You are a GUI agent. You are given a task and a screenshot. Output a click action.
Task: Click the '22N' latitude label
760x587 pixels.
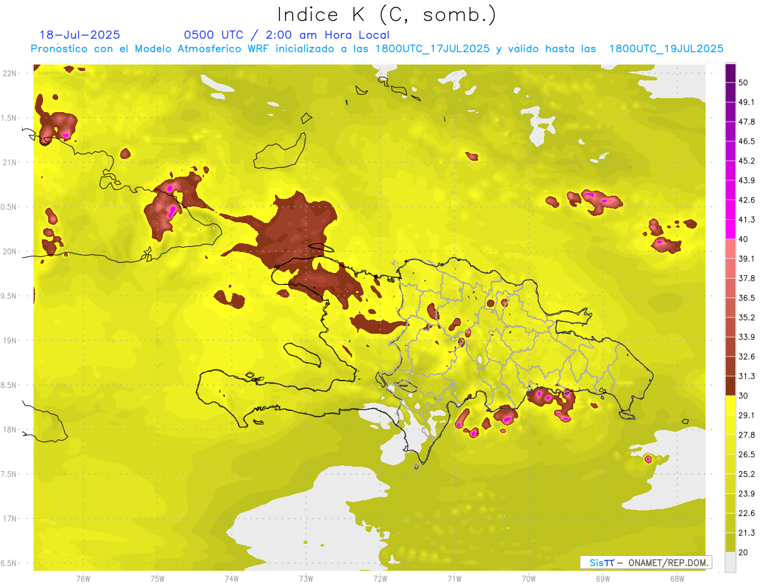coord(9,73)
